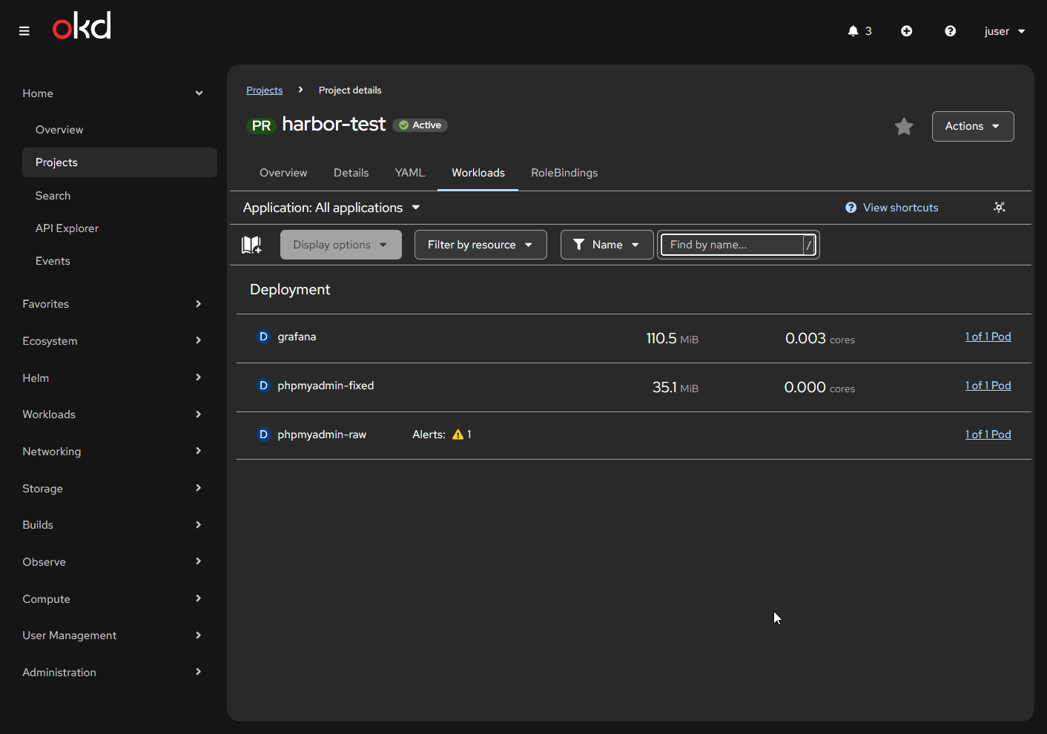Click the okd logo

[x=82, y=27]
